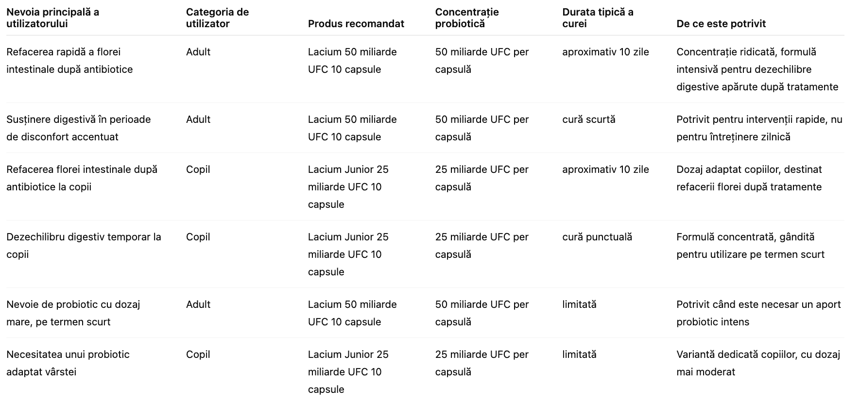Select 'Refacerea rapidă a florei intestinale' cell
Image resolution: width=860 pixels, height=405 pixels.
click(x=69, y=61)
